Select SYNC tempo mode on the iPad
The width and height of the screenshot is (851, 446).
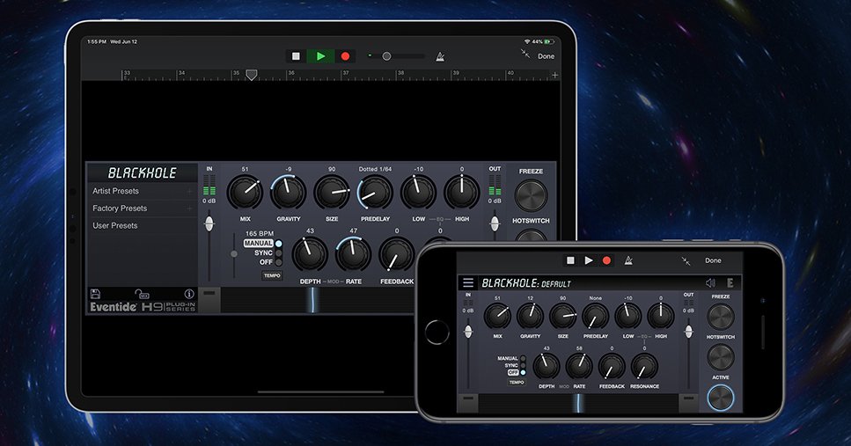point(264,252)
